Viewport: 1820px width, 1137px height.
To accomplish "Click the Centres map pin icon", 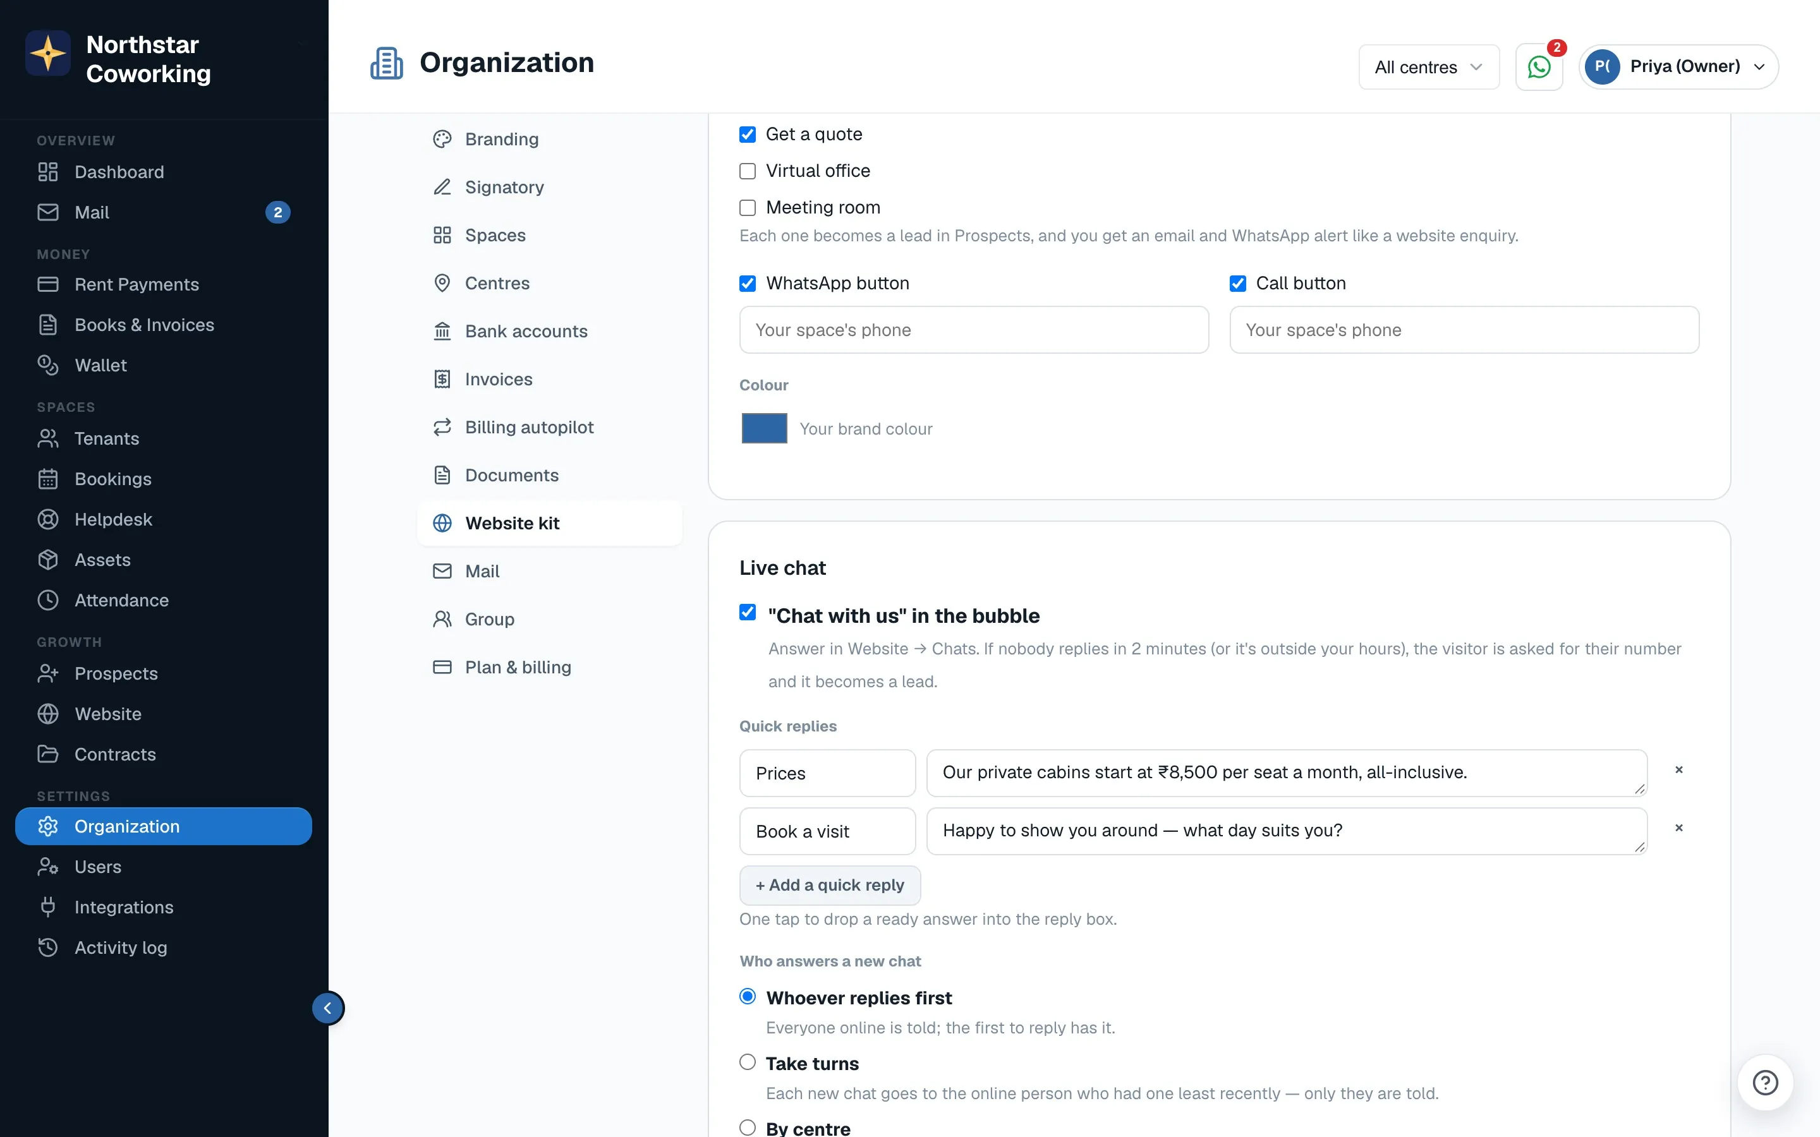I will [x=442, y=284].
